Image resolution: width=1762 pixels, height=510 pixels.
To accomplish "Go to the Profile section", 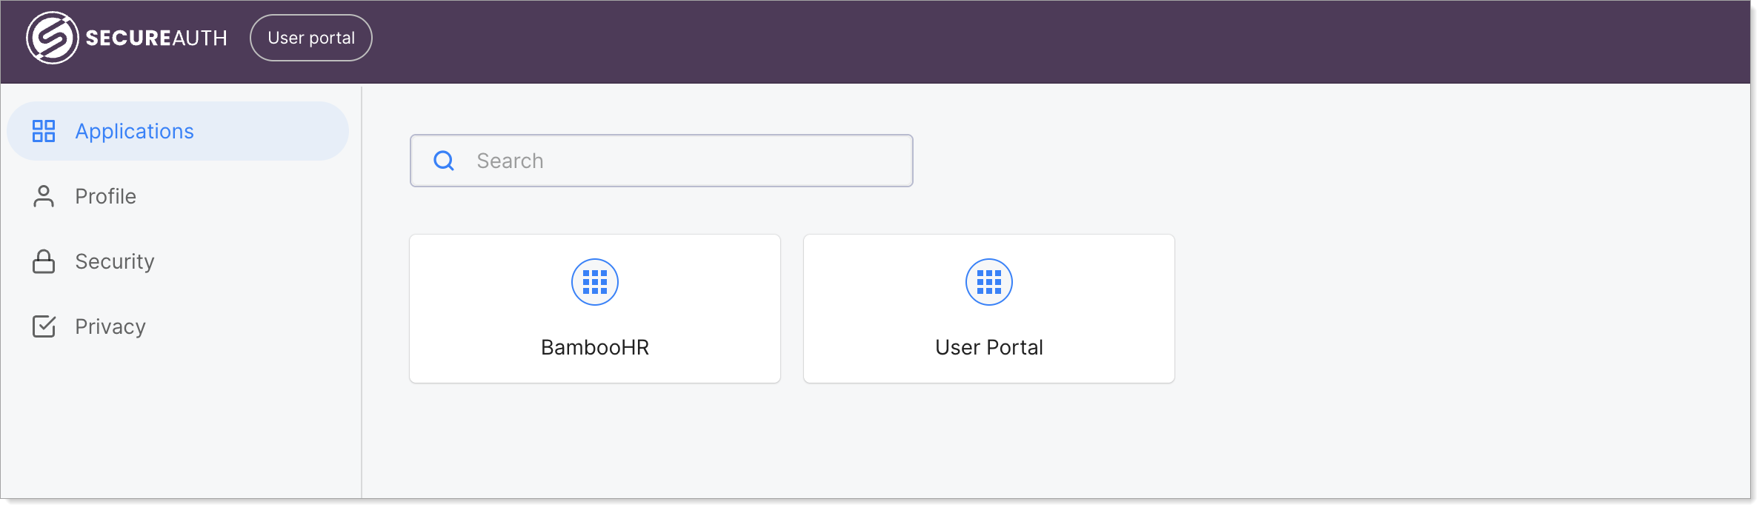I will tap(178, 196).
